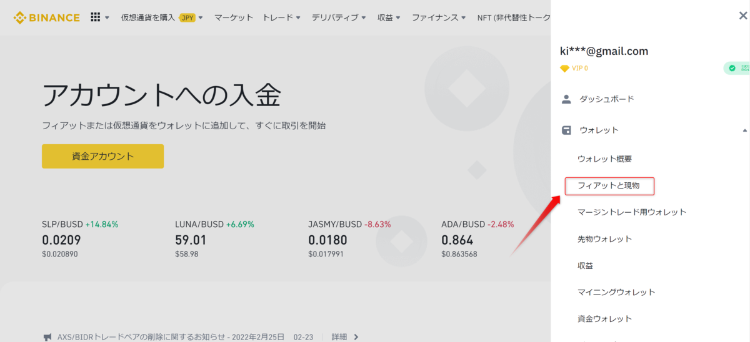Screen dimensions: 750x342
Task: Click the wallet icon in sidebar
Action: tap(566, 130)
